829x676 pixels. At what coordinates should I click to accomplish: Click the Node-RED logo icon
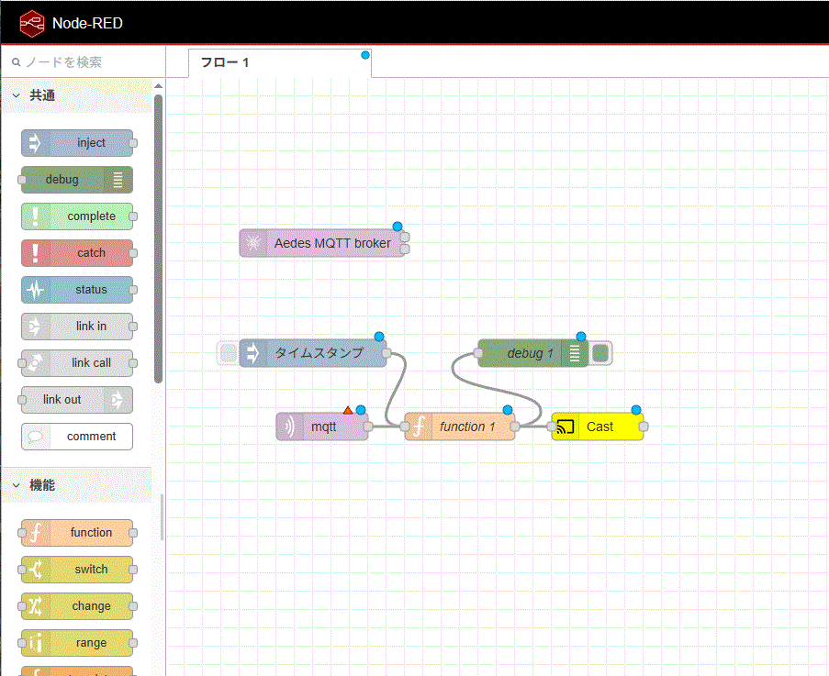[33, 23]
